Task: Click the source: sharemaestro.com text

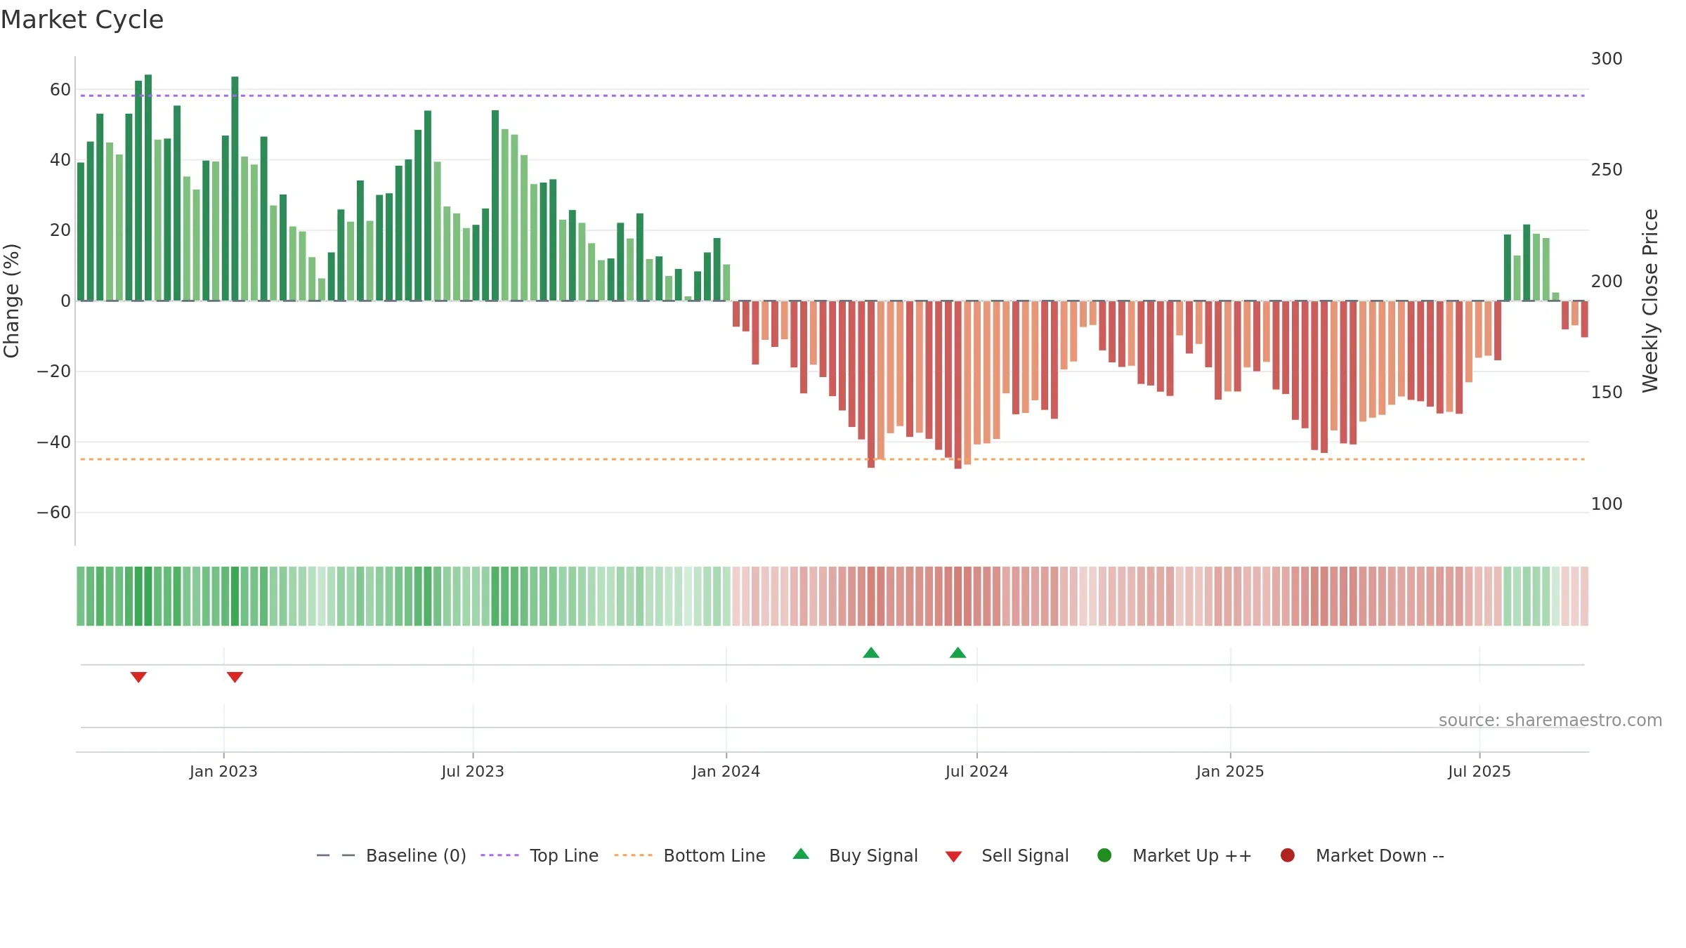Action: 1550,720
